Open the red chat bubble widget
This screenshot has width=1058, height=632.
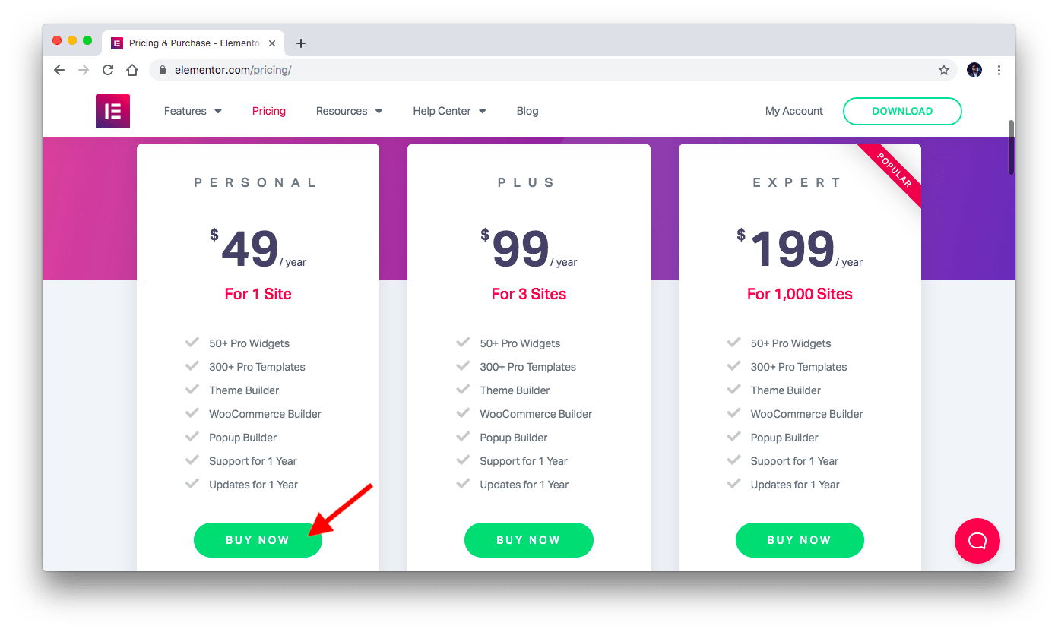click(977, 540)
